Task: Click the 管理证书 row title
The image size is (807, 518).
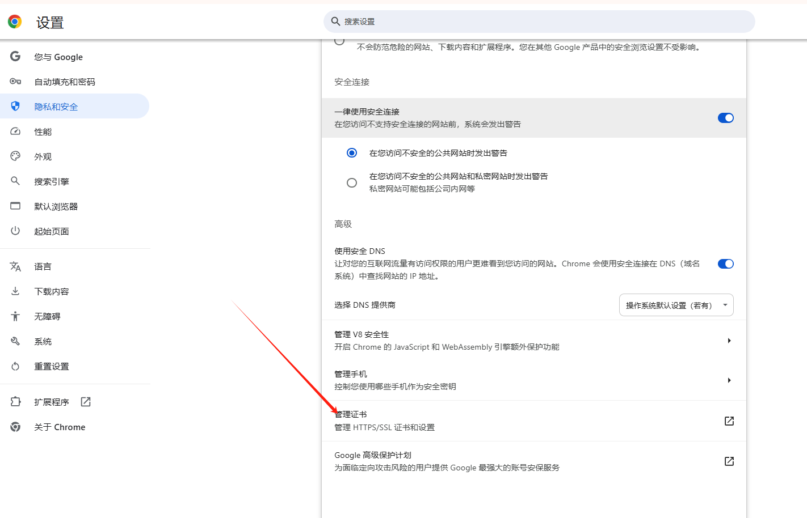Action: pos(351,414)
